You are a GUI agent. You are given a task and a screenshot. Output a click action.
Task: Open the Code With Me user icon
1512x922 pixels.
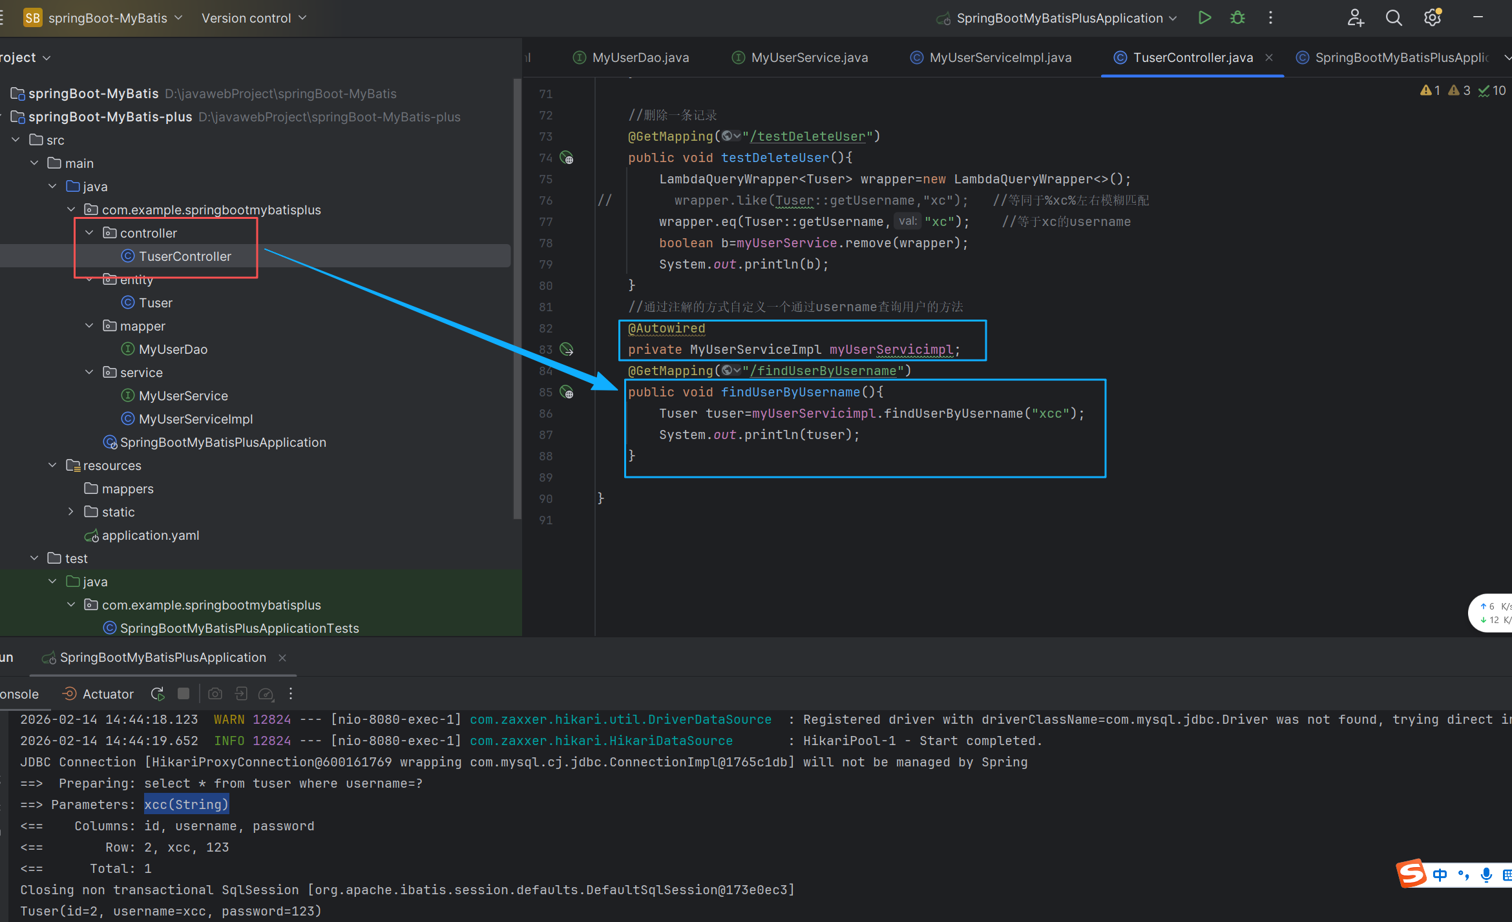pyautogui.click(x=1355, y=18)
